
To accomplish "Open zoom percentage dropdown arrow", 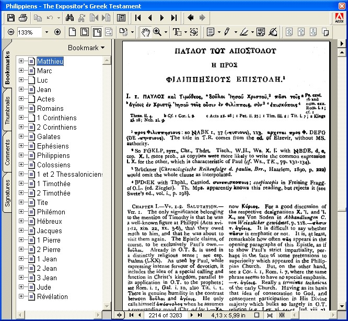I will click(47, 32).
